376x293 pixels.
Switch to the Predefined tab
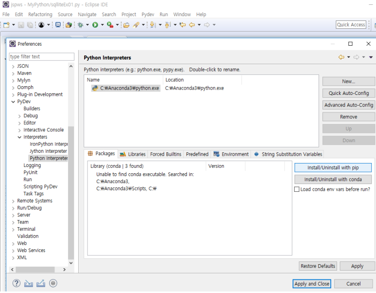[x=197, y=154]
